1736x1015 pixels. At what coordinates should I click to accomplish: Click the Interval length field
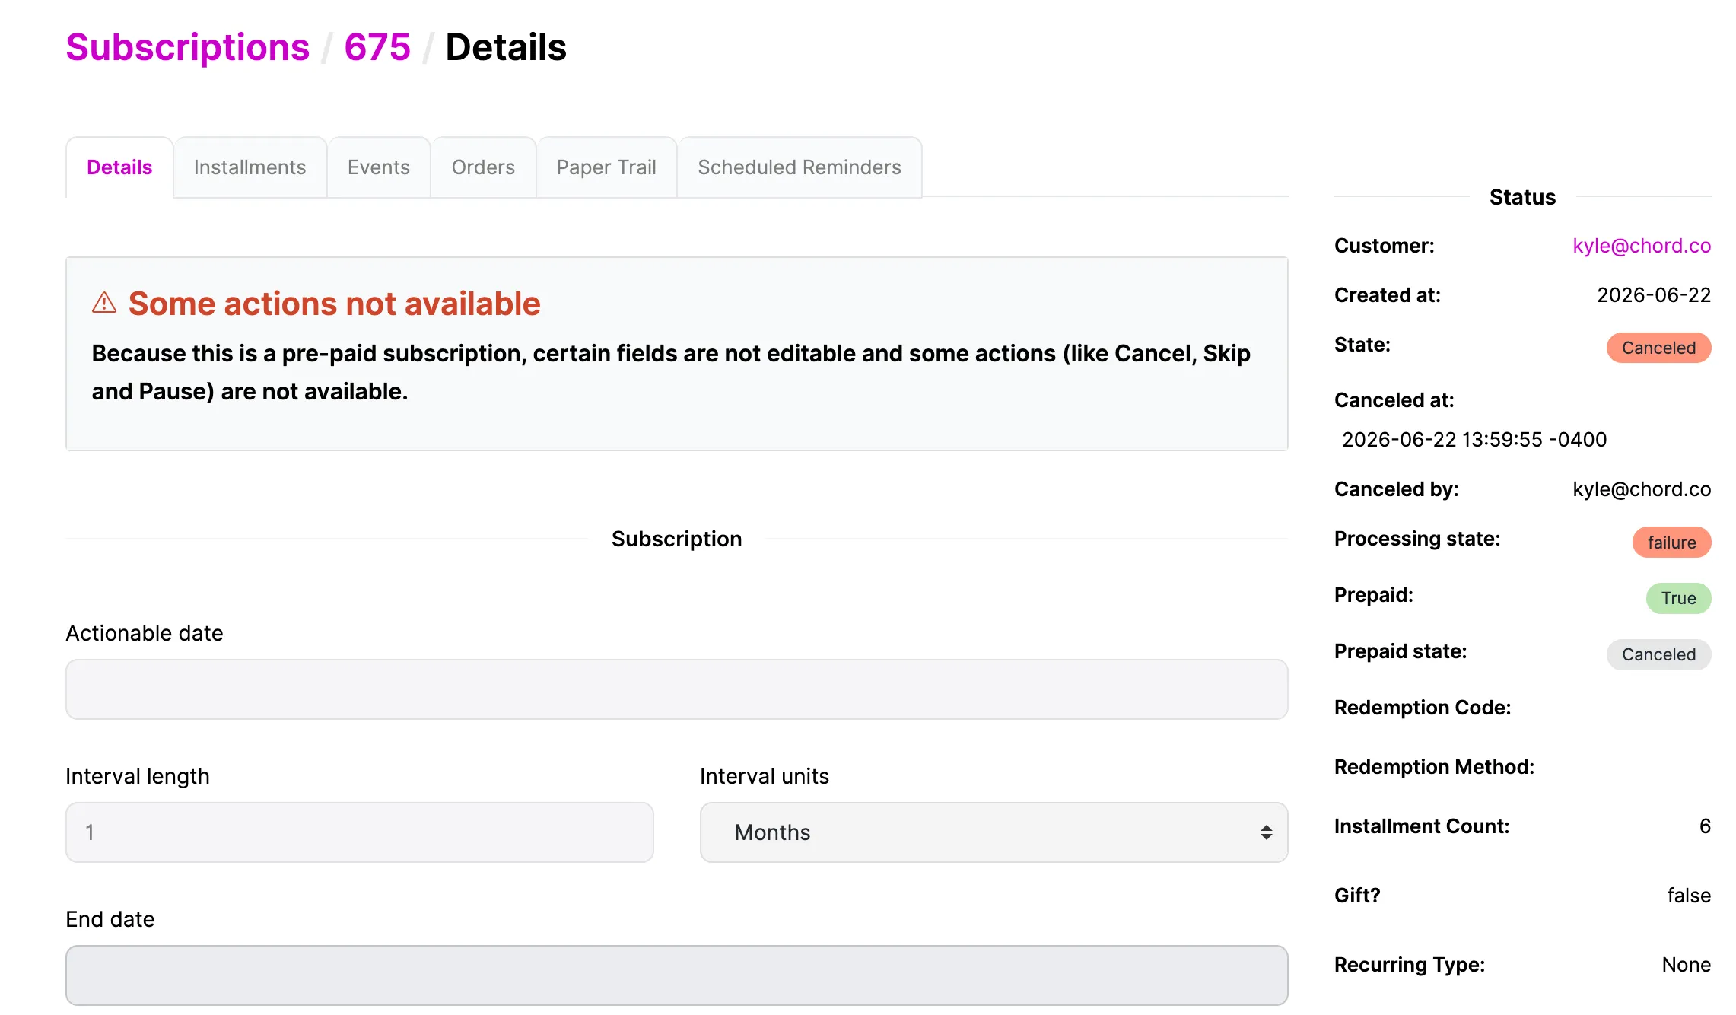(x=359, y=832)
